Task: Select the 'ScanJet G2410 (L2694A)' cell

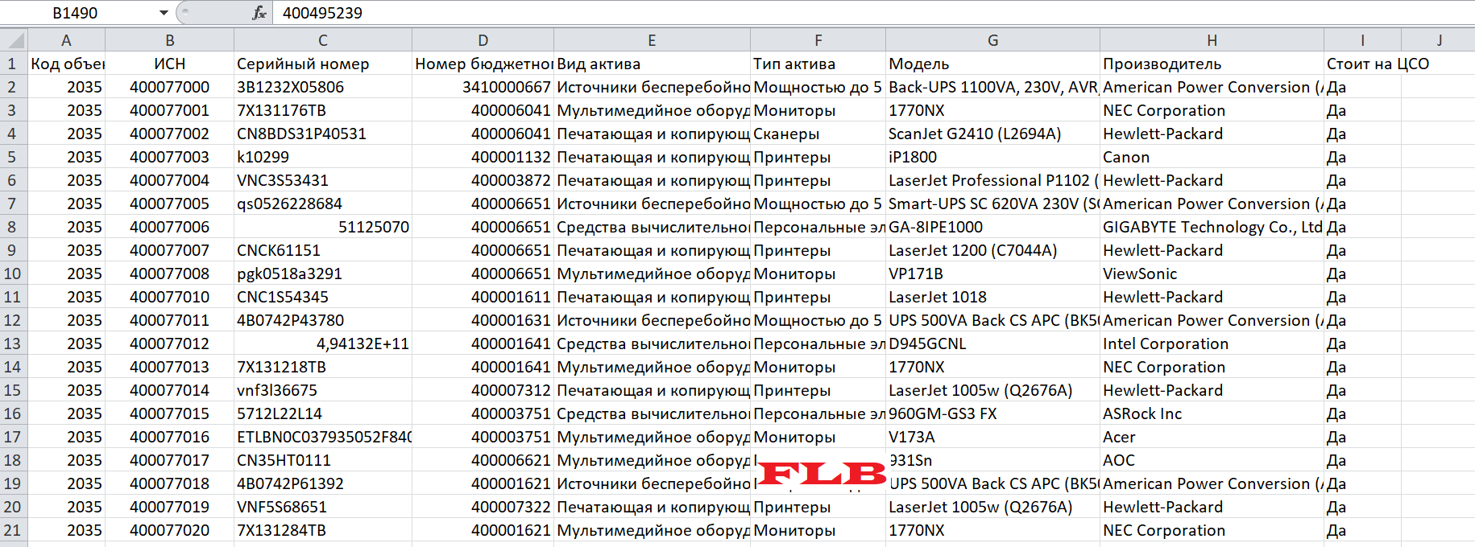Action: (992, 134)
